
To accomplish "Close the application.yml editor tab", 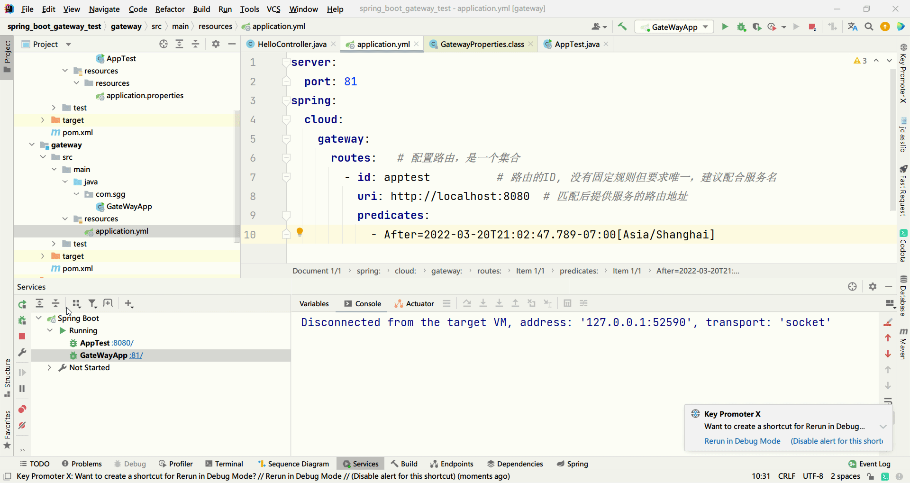I will [x=416, y=44].
